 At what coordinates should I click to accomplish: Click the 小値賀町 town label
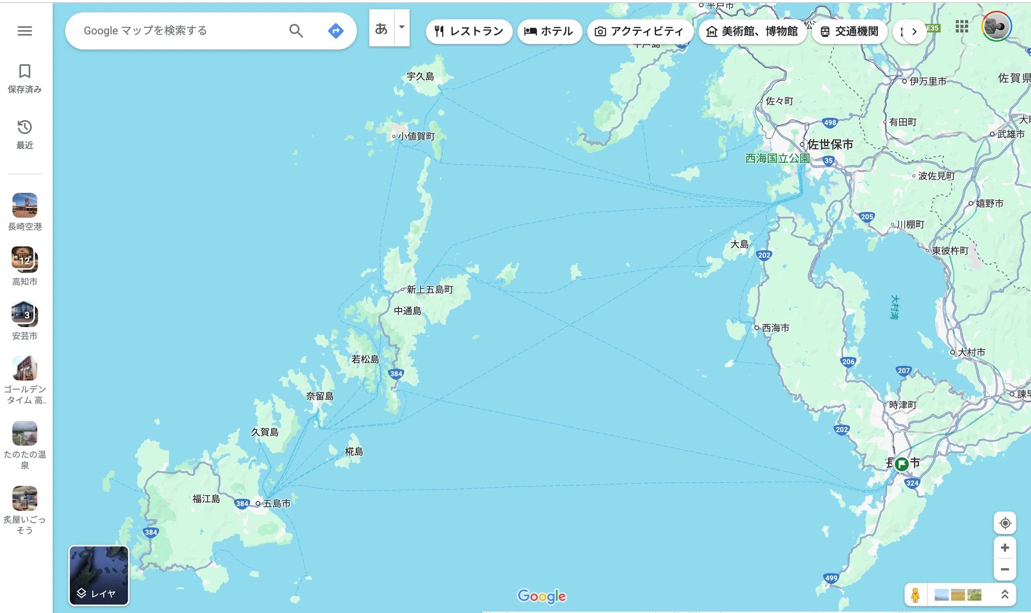pos(416,137)
